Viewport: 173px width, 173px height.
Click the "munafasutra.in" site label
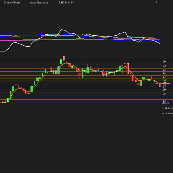(39, 3)
